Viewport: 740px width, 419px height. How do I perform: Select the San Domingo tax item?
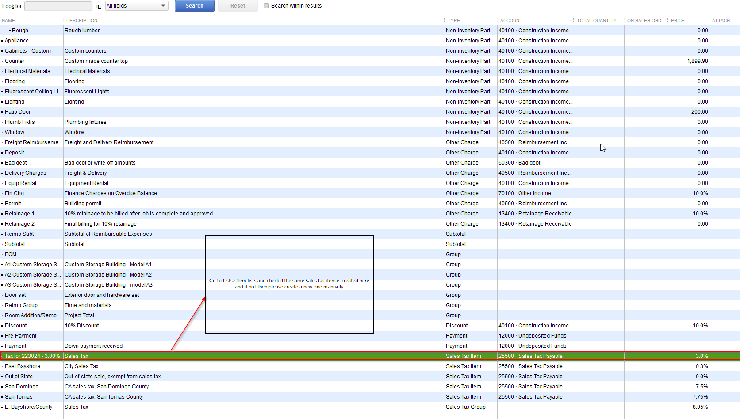[x=21, y=387]
